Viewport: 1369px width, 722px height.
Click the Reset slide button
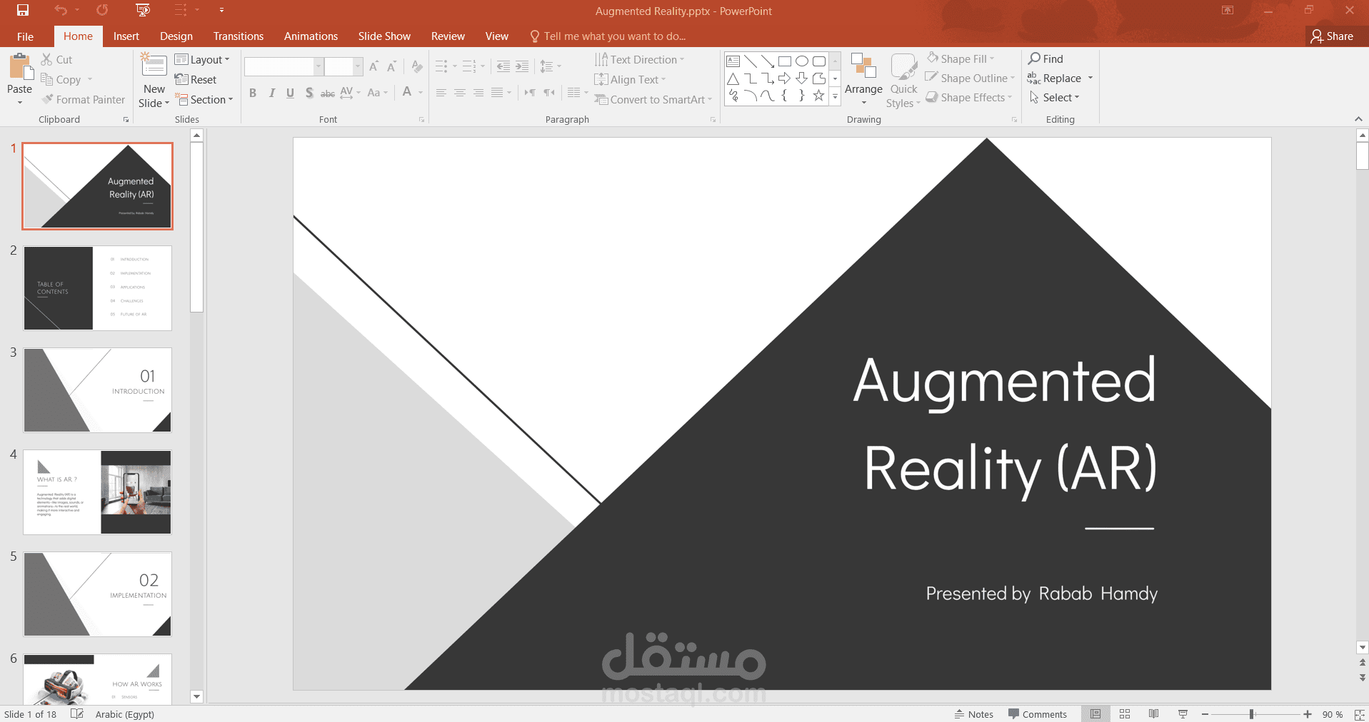(196, 80)
